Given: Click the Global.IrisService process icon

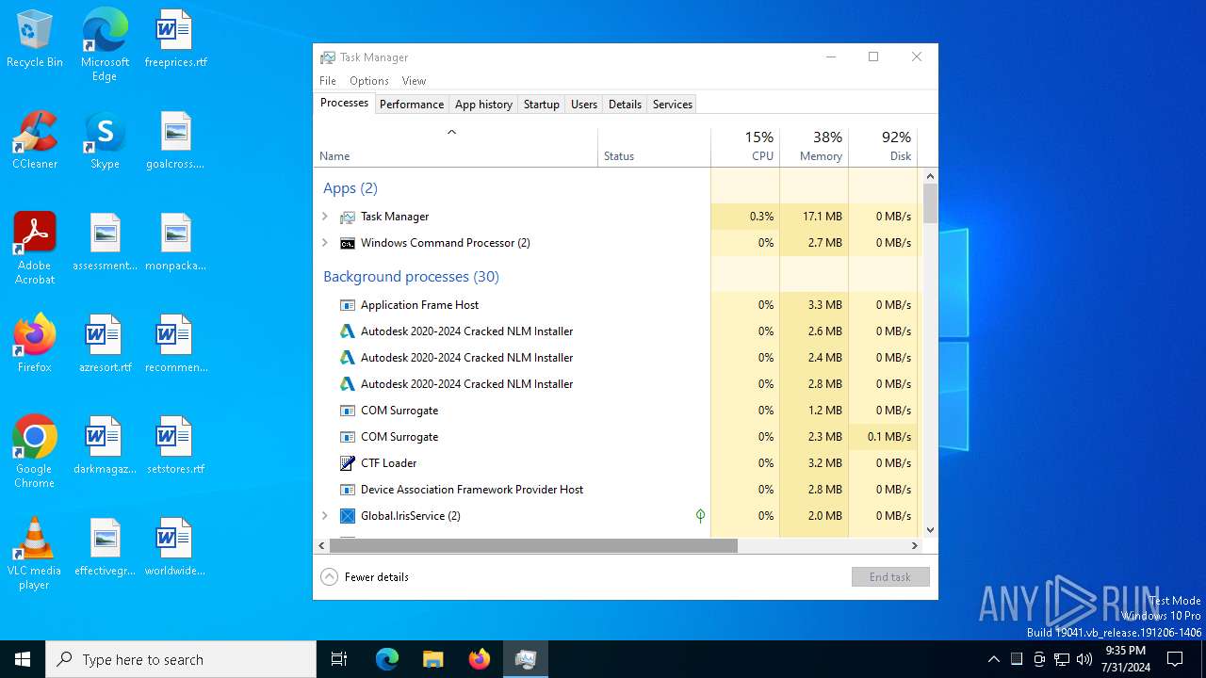Looking at the screenshot, I should 347,516.
